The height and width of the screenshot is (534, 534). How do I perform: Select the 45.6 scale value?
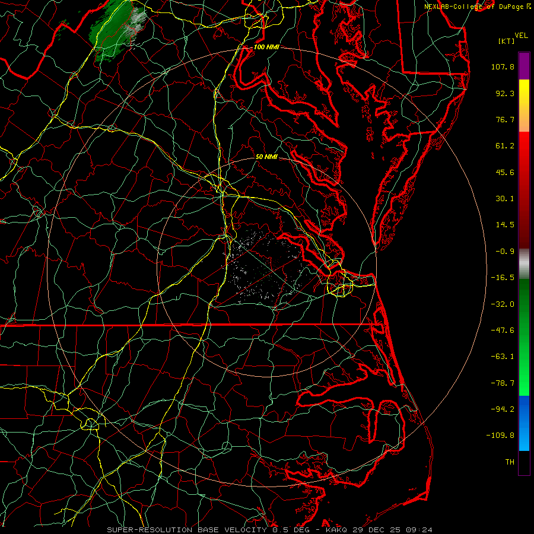click(x=505, y=172)
